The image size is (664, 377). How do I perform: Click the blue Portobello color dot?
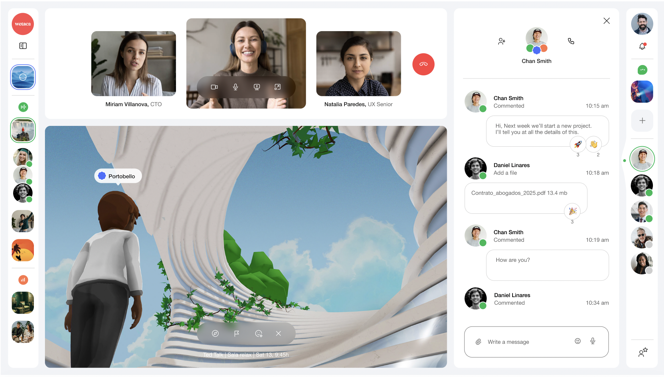[102, 176]
